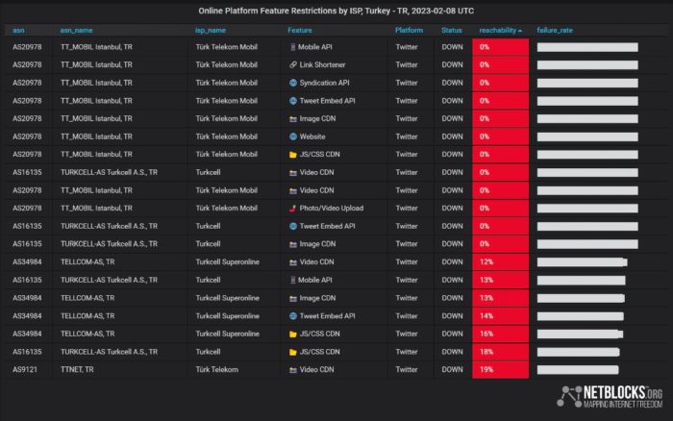Click the red 12% reachability cell
Screen dimensions: 673x421
click(x=501, y=261)
